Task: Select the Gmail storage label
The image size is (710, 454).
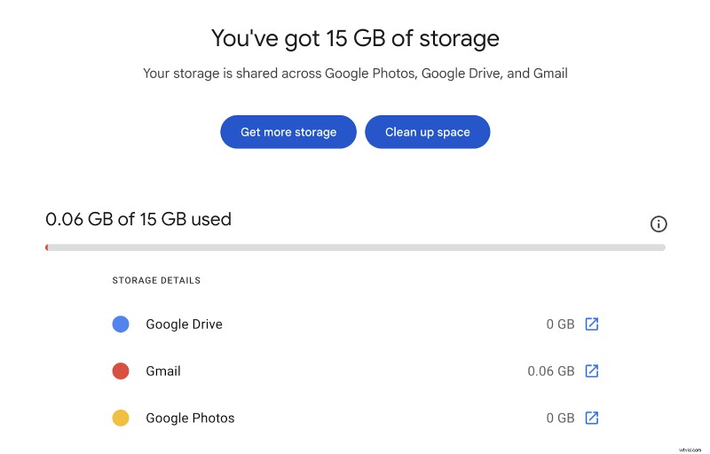Action: coord(163,371)
